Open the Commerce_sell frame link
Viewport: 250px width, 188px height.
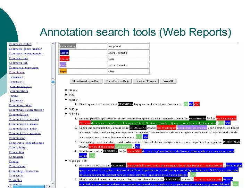point(18,63)
